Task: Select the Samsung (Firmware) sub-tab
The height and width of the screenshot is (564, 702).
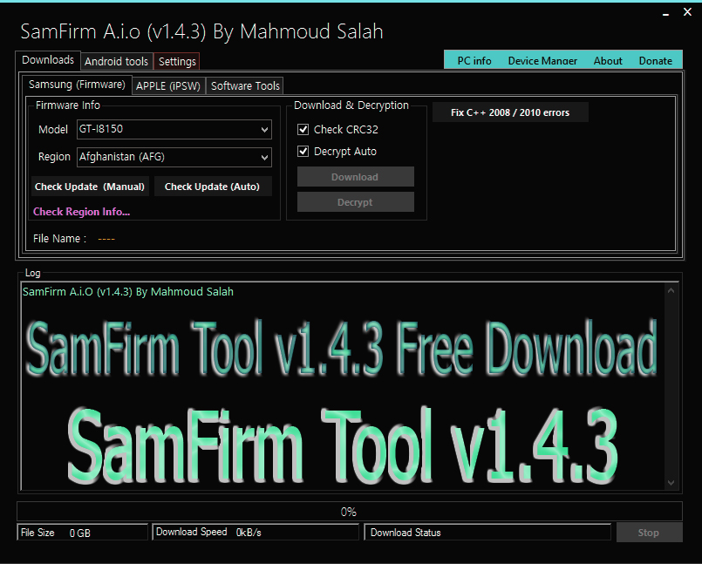Action: (77, 85)
